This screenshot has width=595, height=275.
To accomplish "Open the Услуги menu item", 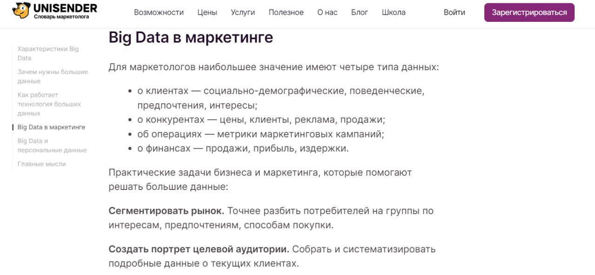I will pyautogui.click(x=243, y=13).
